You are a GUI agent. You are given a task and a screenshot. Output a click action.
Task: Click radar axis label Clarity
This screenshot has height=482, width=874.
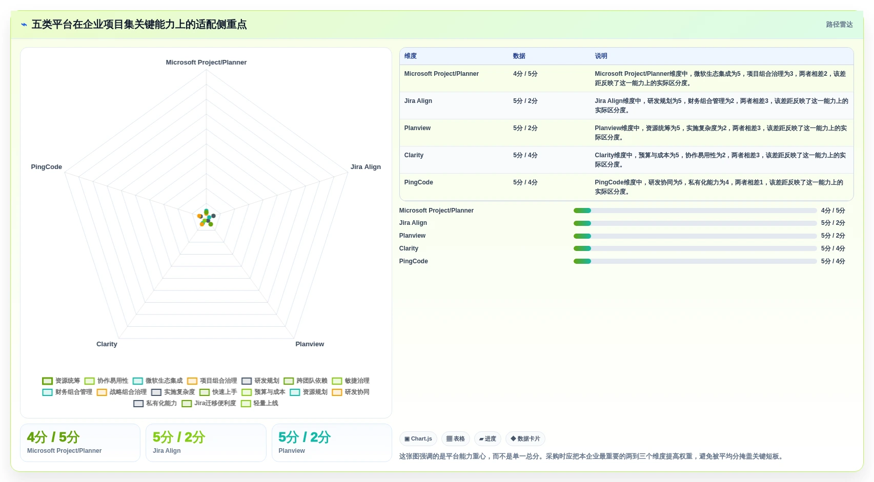[107, 344]
